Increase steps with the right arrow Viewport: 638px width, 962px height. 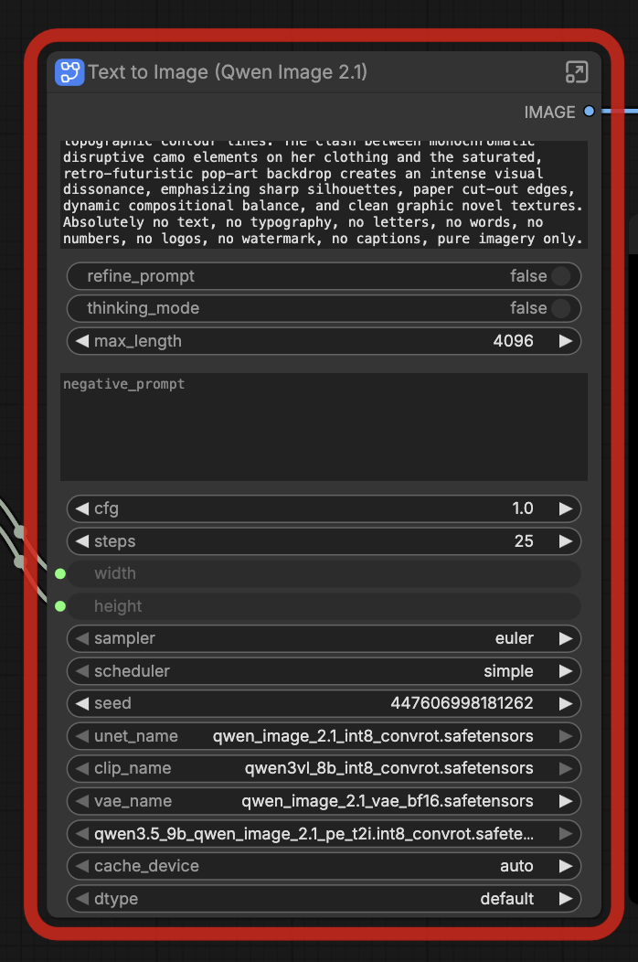point(566,541)
